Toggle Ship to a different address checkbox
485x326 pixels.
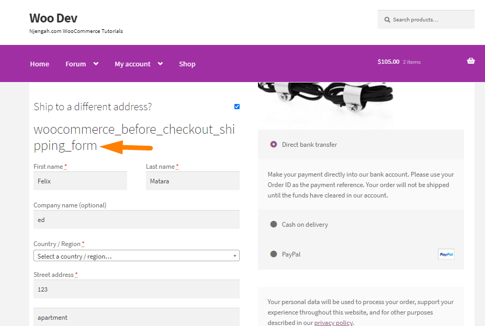pyautogui.click(x=237, y=107)
